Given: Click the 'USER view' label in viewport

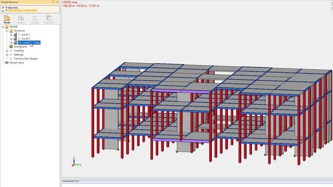Looking at the screenshot, I should click(70, 2).
